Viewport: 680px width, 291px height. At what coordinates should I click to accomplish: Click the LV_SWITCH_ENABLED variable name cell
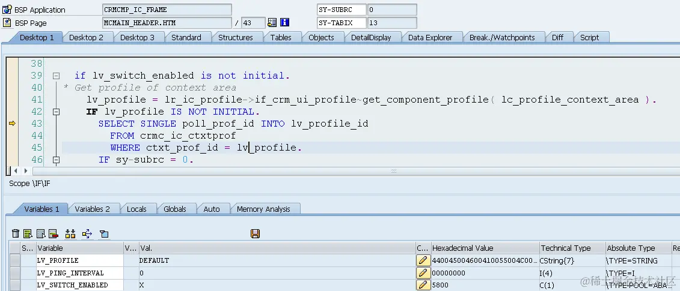tap(80, 285)
